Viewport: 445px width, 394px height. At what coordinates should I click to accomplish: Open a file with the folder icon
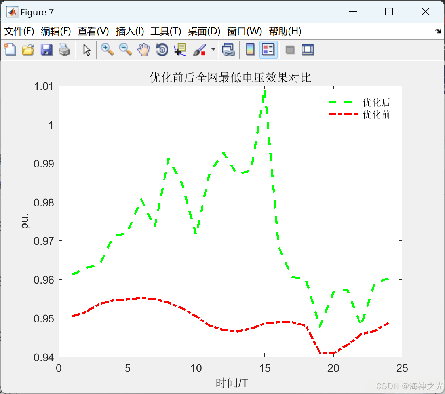pyautogui.click(x=28, y=49)
